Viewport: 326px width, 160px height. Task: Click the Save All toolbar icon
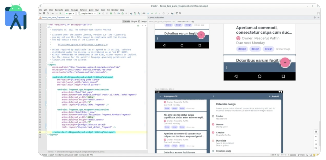[x=44, y=14]
